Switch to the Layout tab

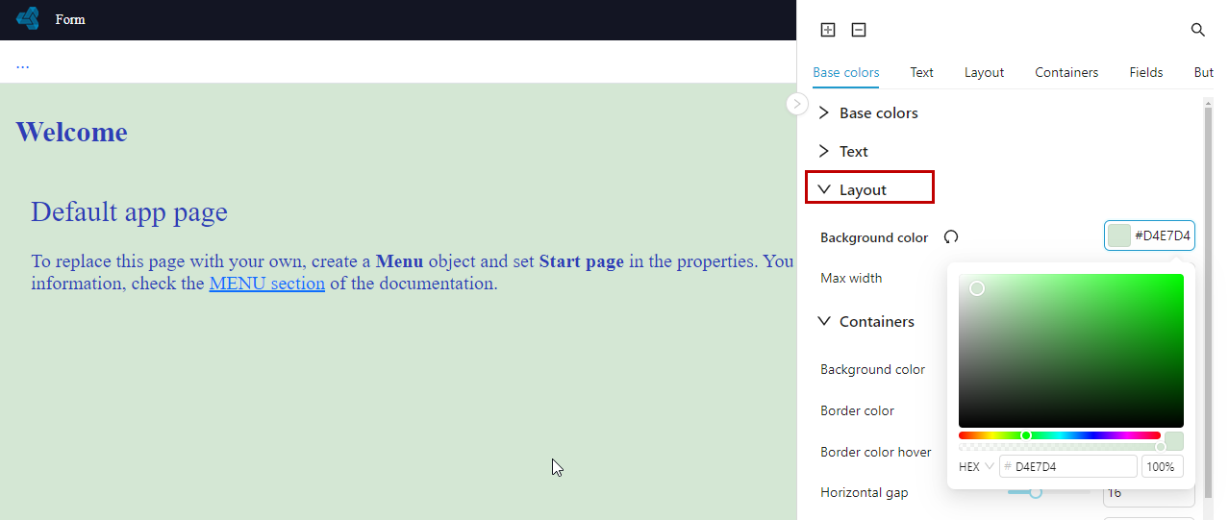tap(985, 72)
